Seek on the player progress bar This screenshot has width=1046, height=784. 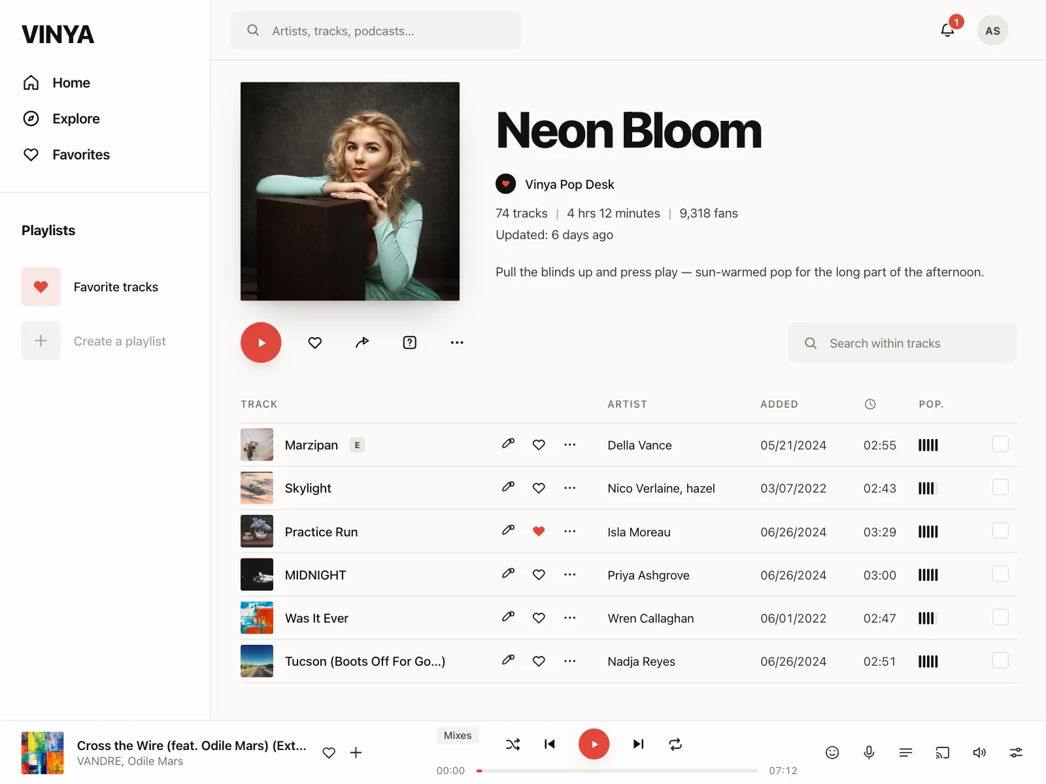tap(617, 771)
